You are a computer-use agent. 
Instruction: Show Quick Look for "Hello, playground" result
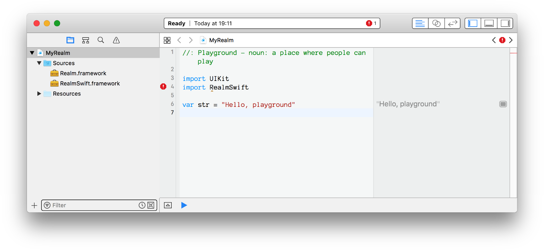click(x=503, y=104)
